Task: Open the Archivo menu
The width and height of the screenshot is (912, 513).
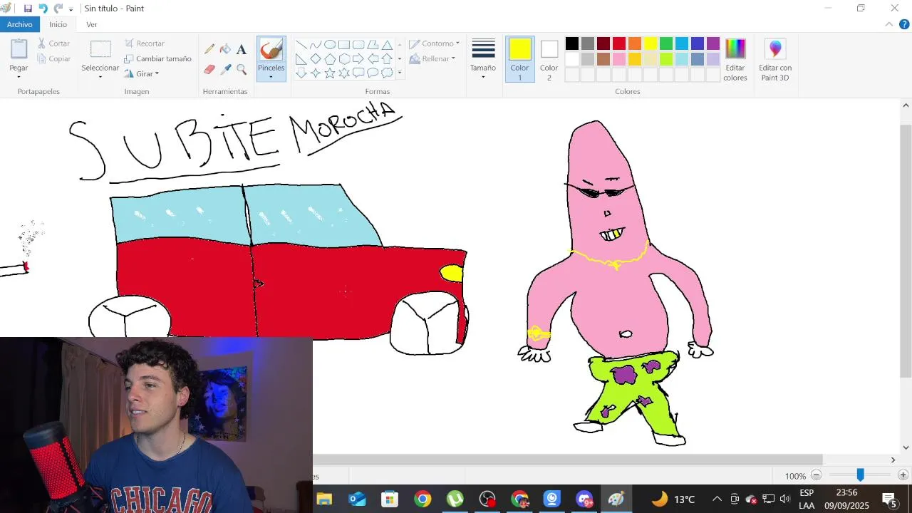Action: coord(20,24)
